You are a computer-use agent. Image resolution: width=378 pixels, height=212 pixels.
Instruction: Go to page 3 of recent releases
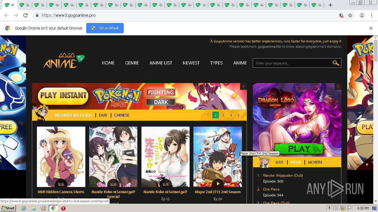pyautogui.click(x=223, y=115)
